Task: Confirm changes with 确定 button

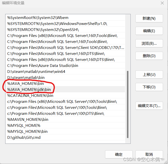Action: pos(119,155)
